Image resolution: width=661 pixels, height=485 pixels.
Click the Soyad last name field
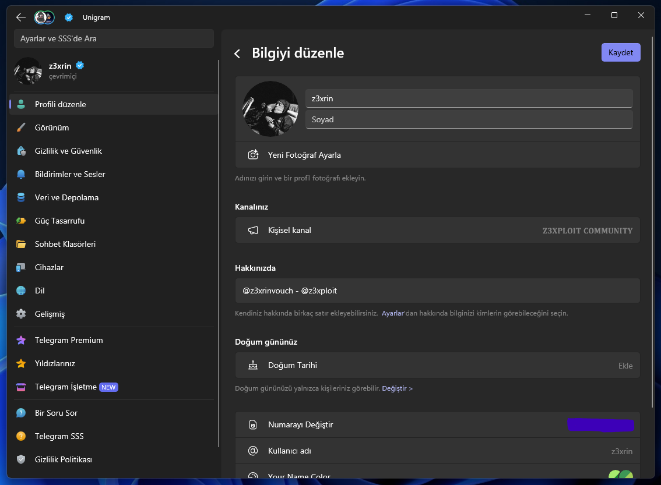(x=469, y=119)
